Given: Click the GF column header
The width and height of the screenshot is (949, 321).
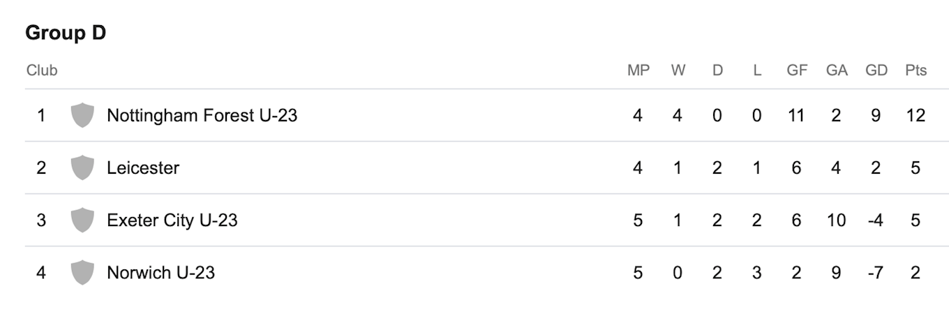Looking at the screenshot, I should (x=797, y=70).
